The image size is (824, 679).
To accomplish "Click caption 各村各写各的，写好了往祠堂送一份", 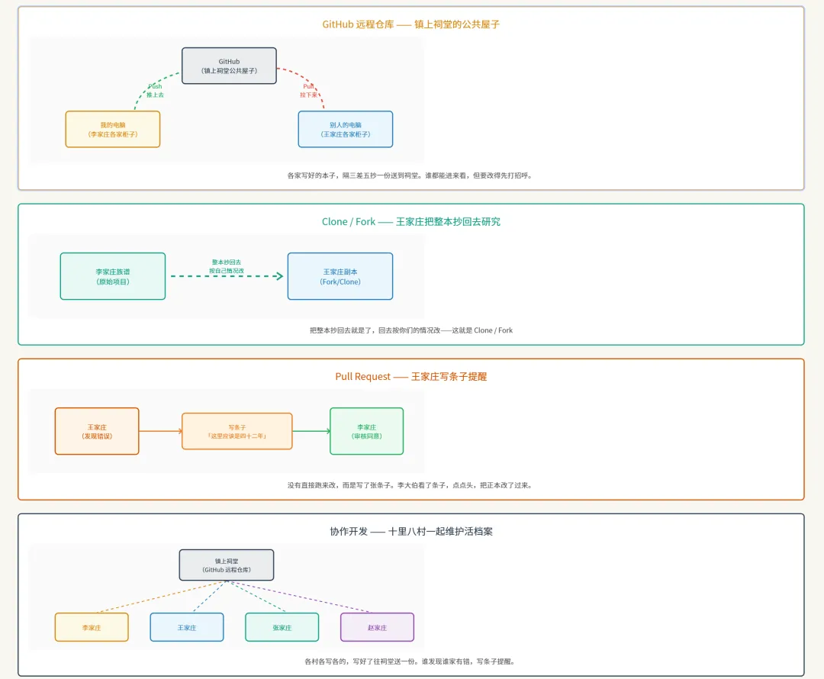I will click(411, 661).
